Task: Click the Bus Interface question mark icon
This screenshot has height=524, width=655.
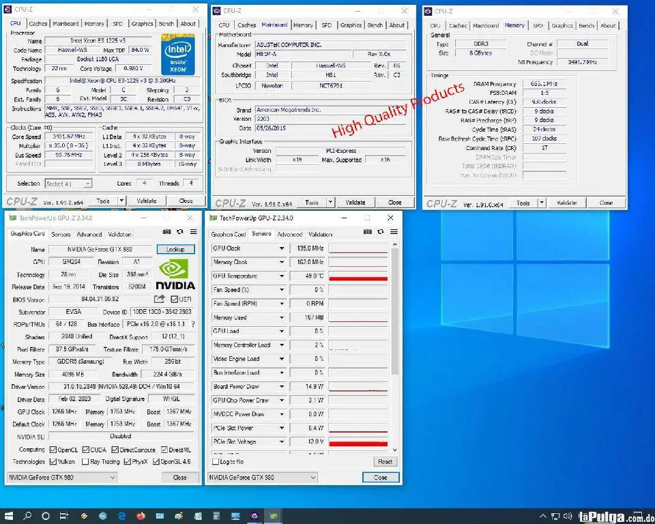Action: [x=192, y=324]
